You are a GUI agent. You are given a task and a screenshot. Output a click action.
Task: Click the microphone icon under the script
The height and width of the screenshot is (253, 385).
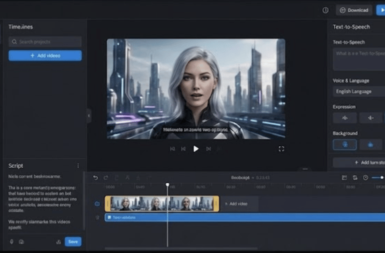pos(12,241)
